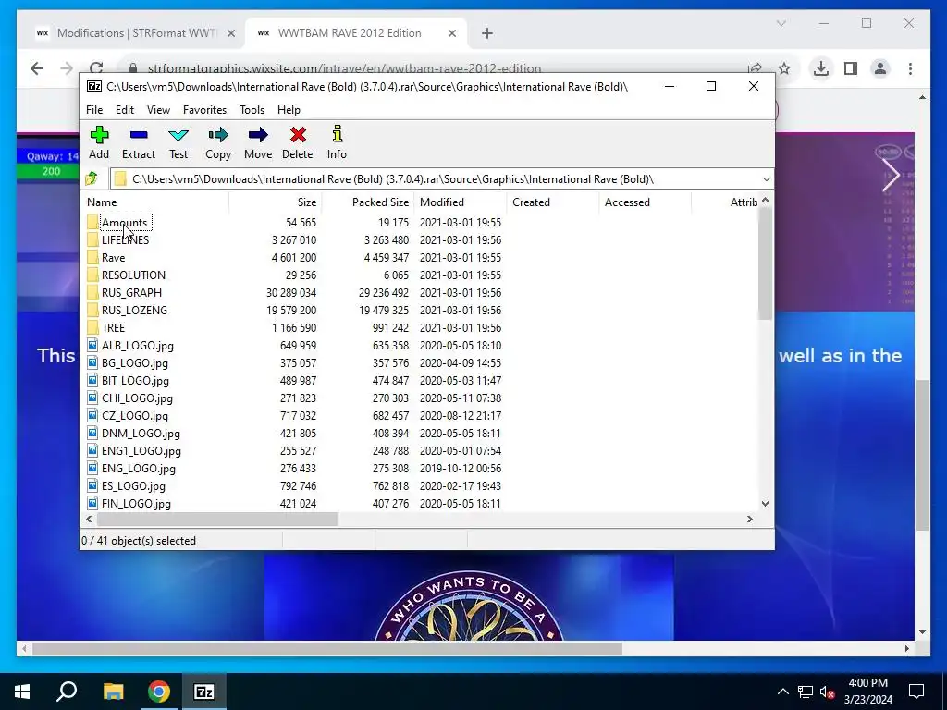Sort by Modified column header
947x710 pixels.
460,202
